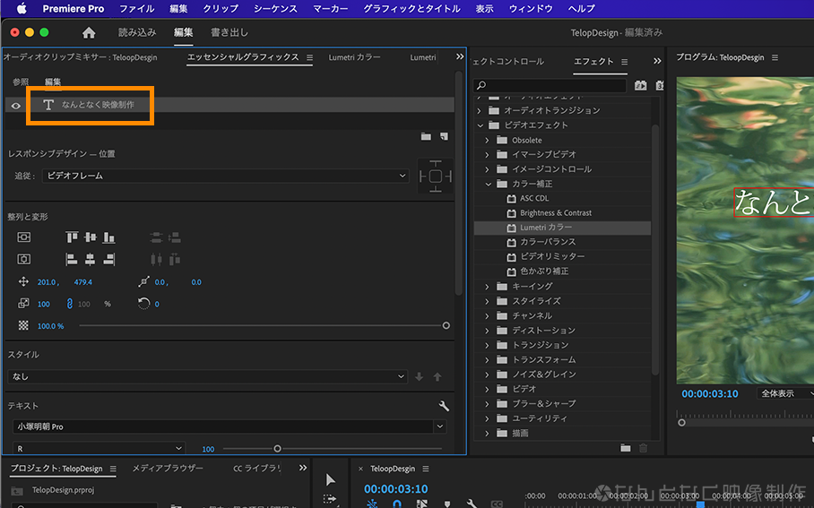Switch to the 編集 sub-tab in Essential Graphics
The width and height of the screenshot is (814, 508).
point(53,82)
